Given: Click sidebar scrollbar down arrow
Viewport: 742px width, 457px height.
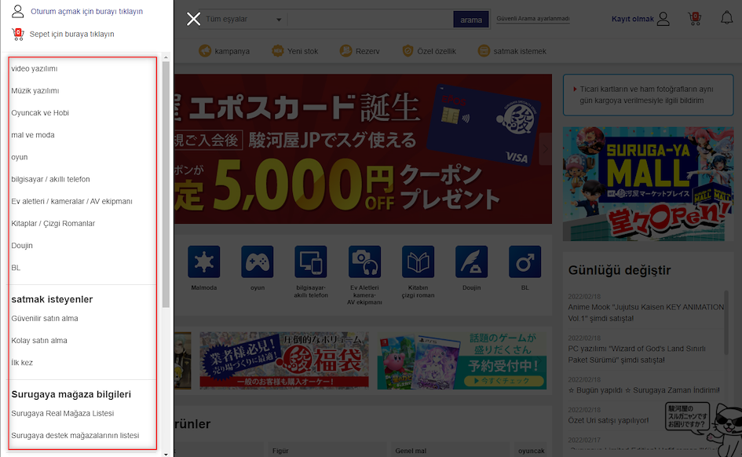Looking at the screenshot, I should click(x=166, y=454).
